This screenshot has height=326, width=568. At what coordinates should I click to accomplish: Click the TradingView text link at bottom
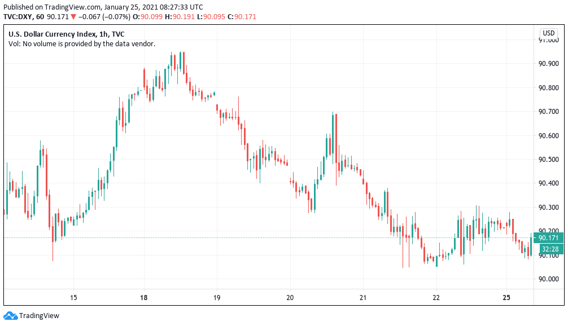click(x=39, y=316)
